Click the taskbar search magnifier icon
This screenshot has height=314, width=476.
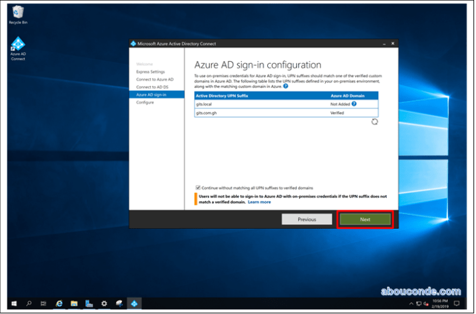29,303
